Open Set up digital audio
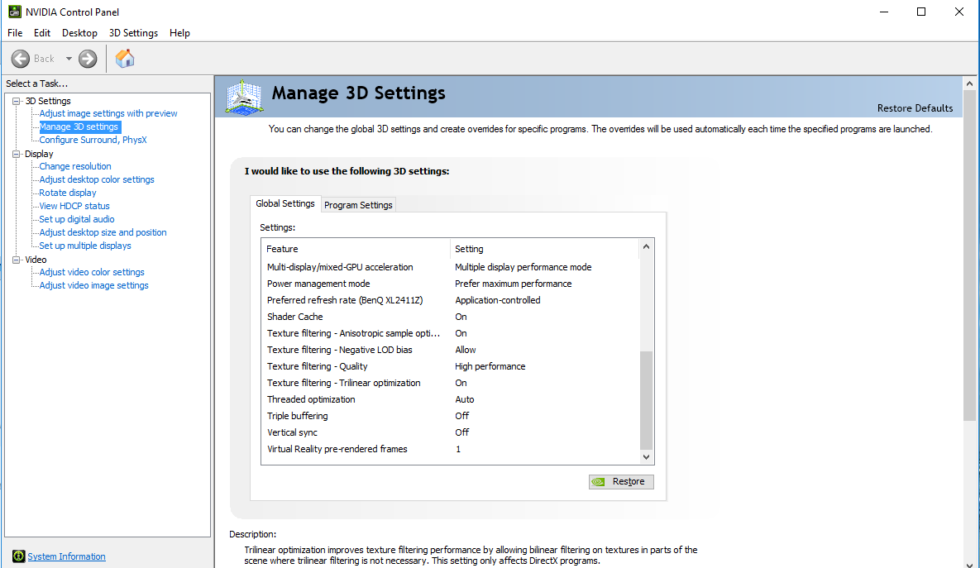This screenshot has height=568, width=980. point(76,219)
